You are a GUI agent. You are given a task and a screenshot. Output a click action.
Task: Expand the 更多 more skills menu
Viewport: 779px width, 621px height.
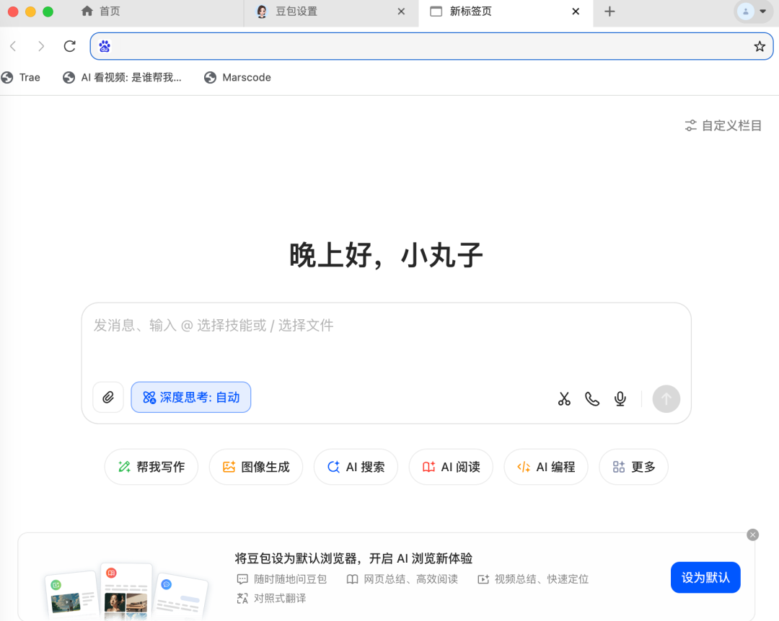click(x=633, y=467)
